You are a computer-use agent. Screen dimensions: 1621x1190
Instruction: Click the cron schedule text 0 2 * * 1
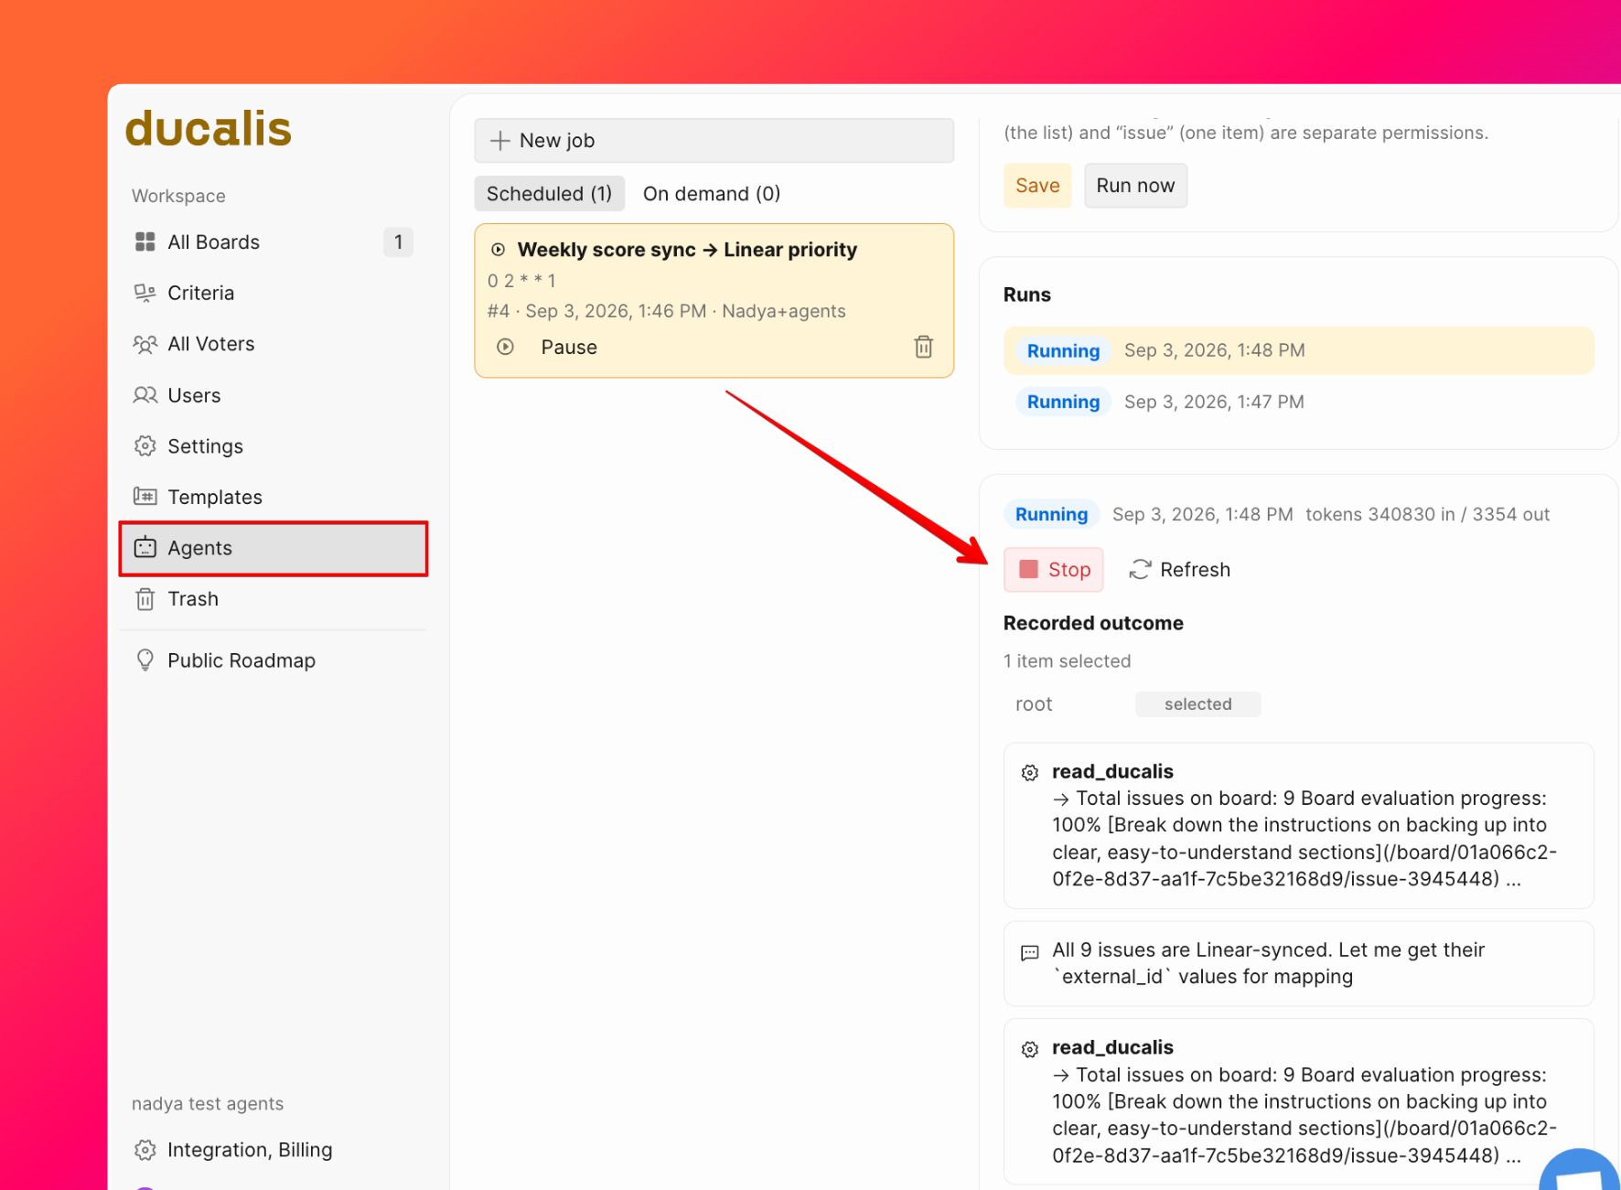click(x=521, y=281)
